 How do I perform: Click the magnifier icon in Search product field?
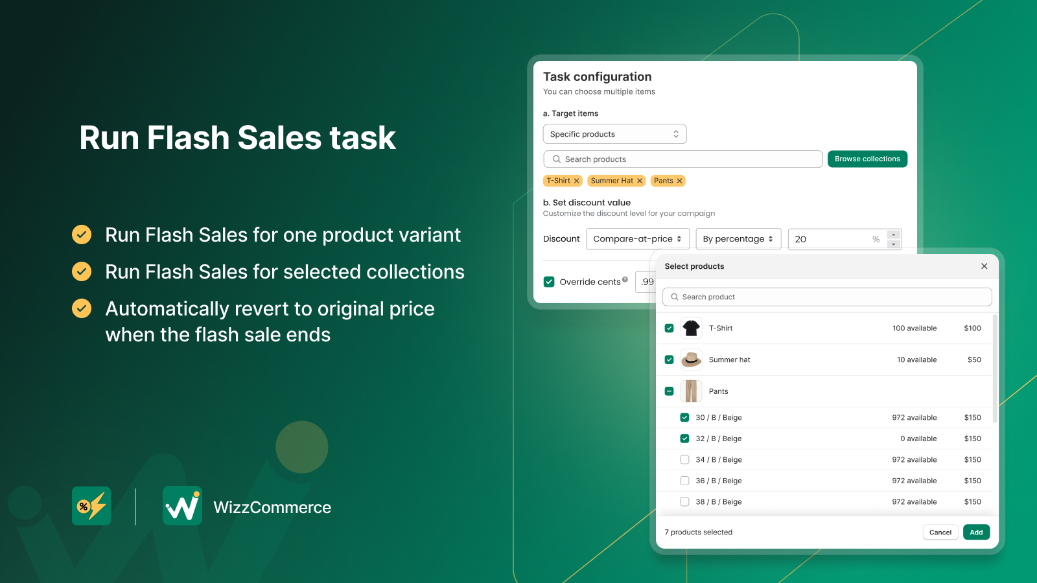[675, 297]
